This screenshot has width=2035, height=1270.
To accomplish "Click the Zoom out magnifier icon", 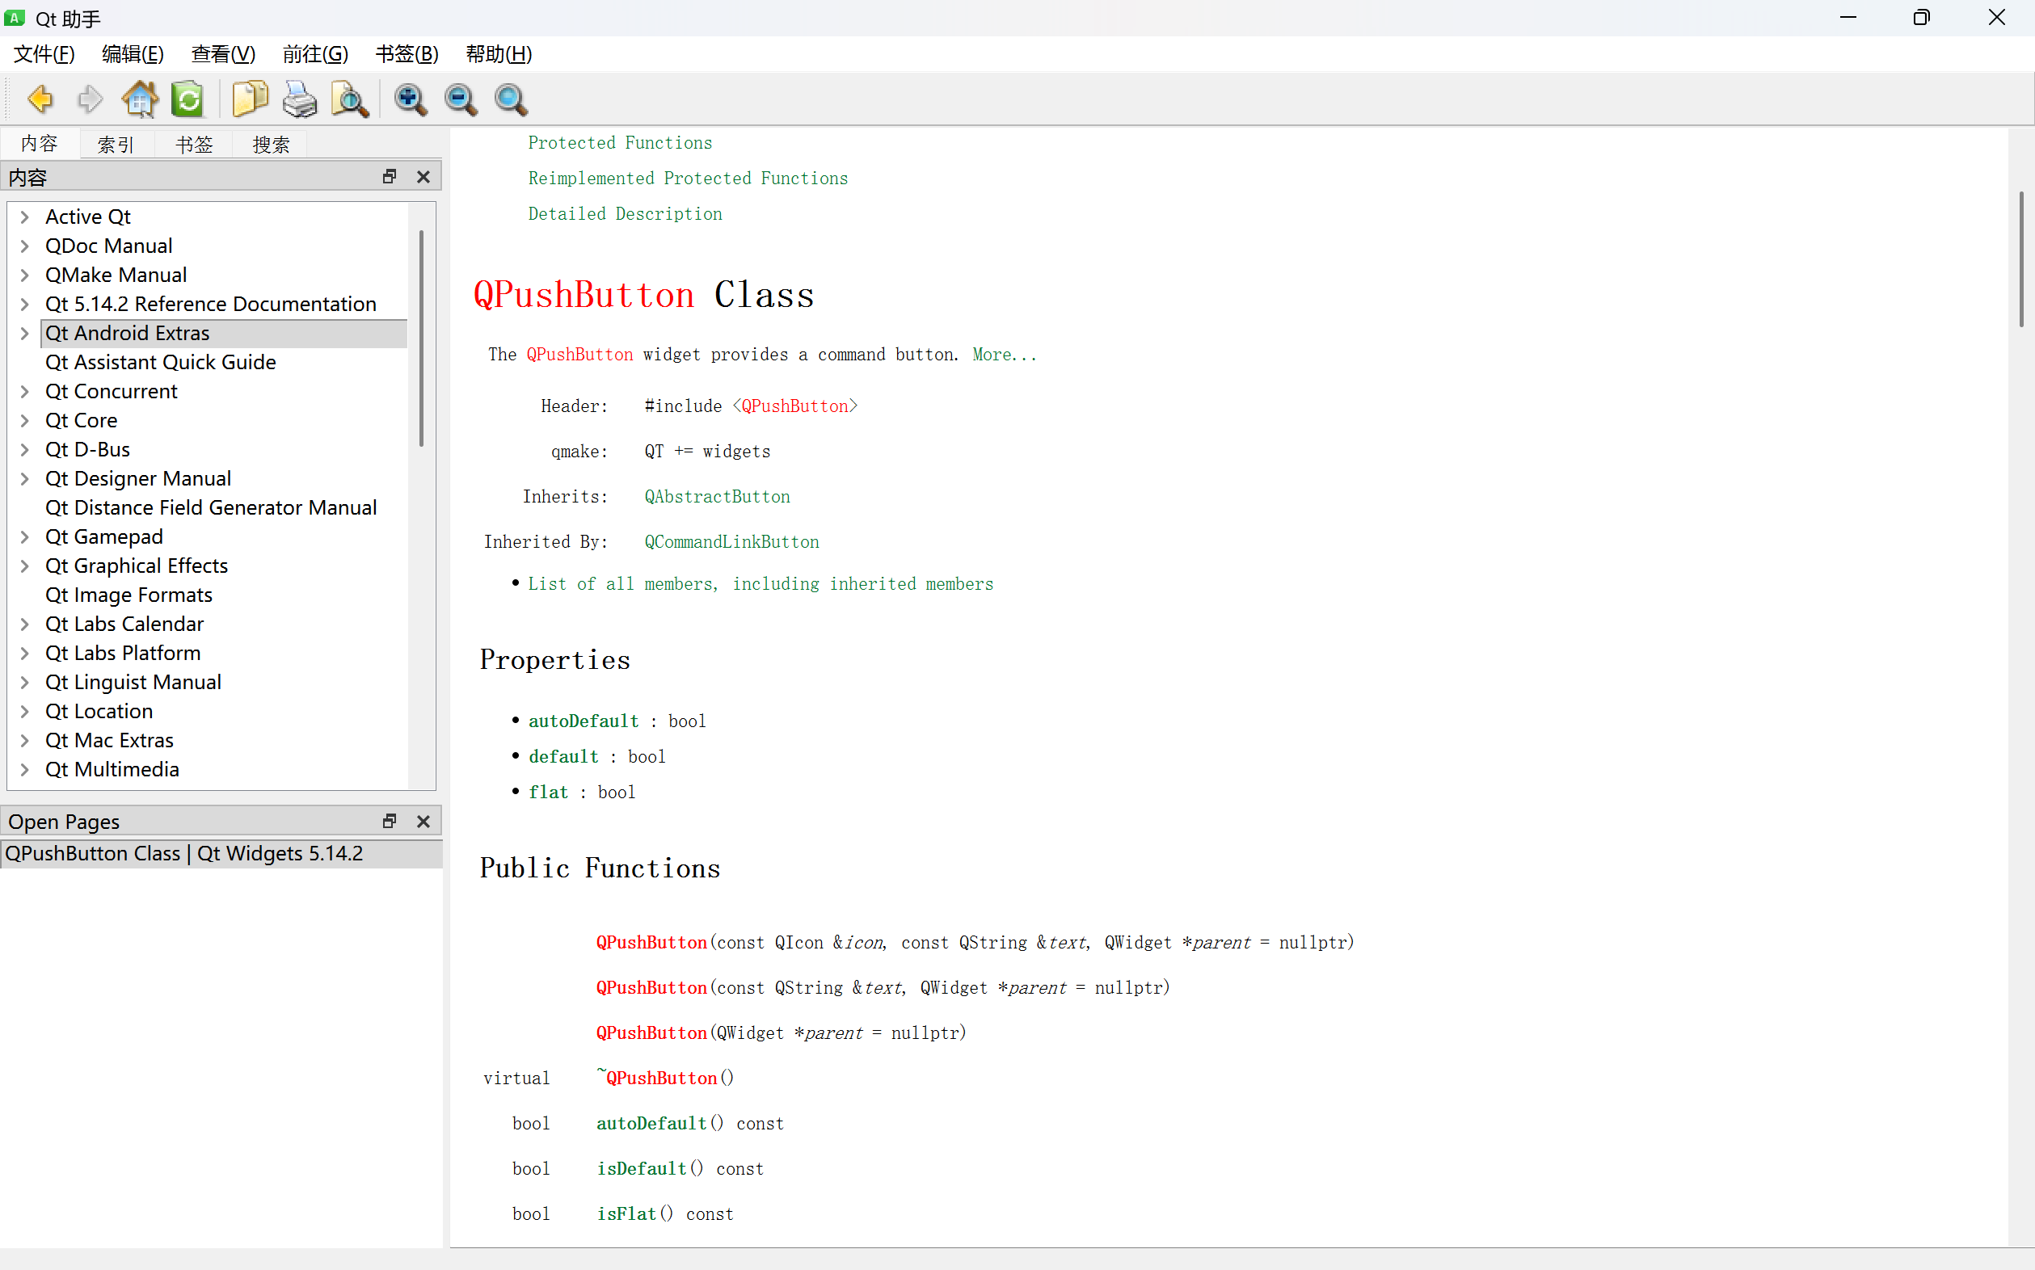I will (461, 100).
